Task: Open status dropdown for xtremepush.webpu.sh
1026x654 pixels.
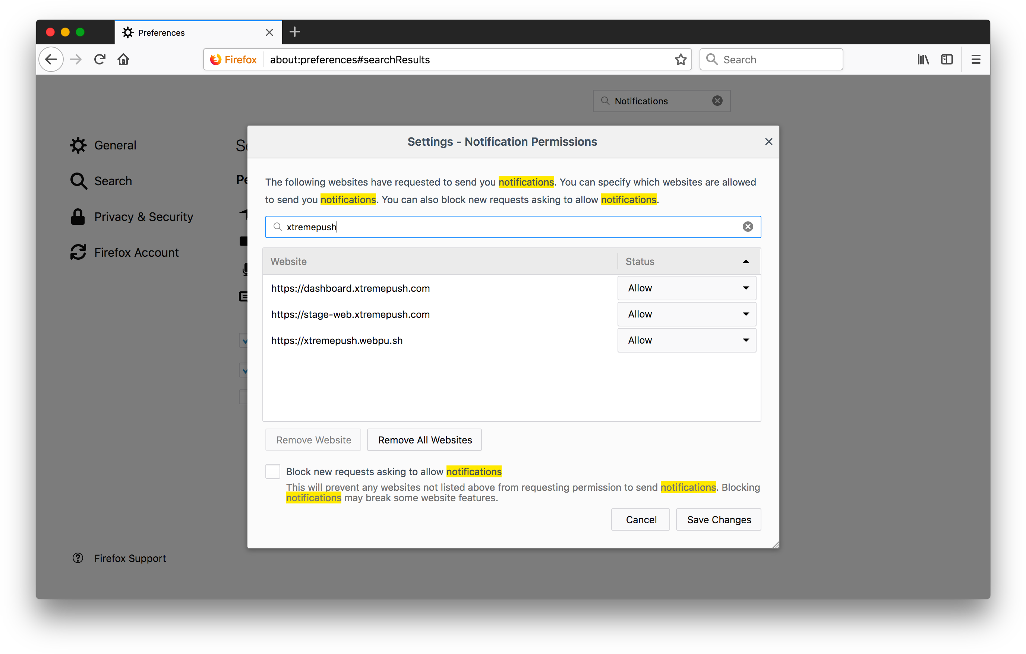Action: tap(687, 340)
